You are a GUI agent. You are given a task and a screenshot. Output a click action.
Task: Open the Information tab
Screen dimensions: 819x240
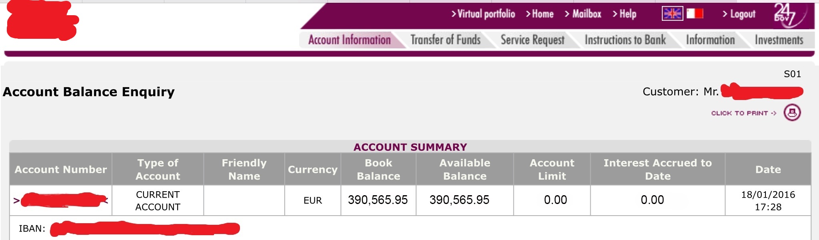tap(710, 40)
